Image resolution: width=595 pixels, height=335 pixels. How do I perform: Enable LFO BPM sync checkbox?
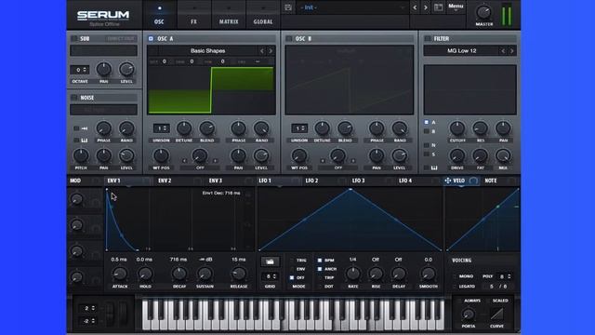320,261
